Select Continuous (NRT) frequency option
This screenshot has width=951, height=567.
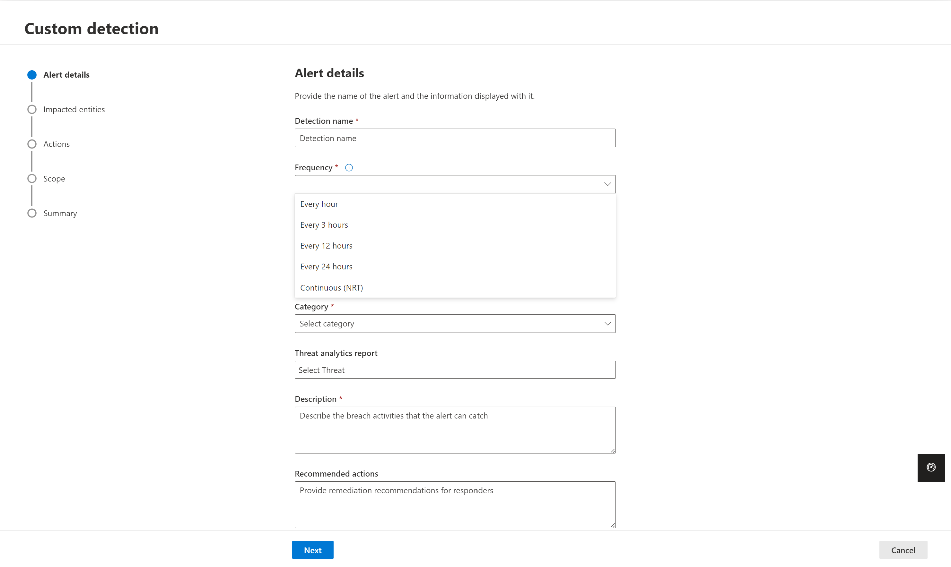[x=332, y=288]
